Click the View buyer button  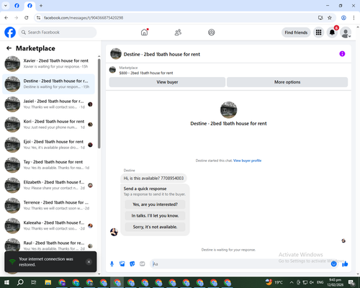click(x=167, y=82)
